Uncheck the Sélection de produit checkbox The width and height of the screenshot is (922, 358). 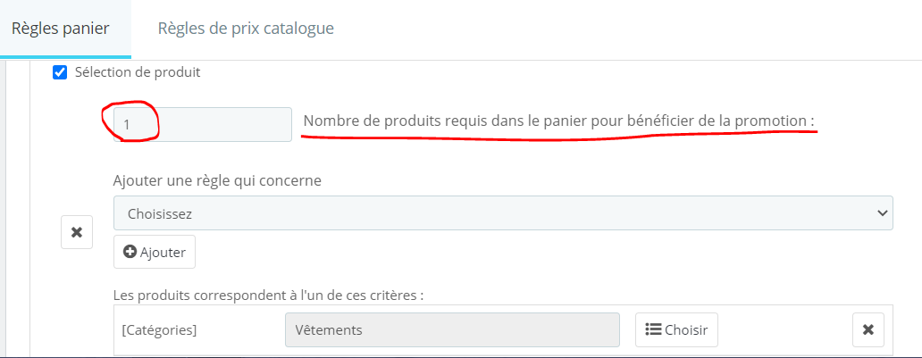pos(59,73)
